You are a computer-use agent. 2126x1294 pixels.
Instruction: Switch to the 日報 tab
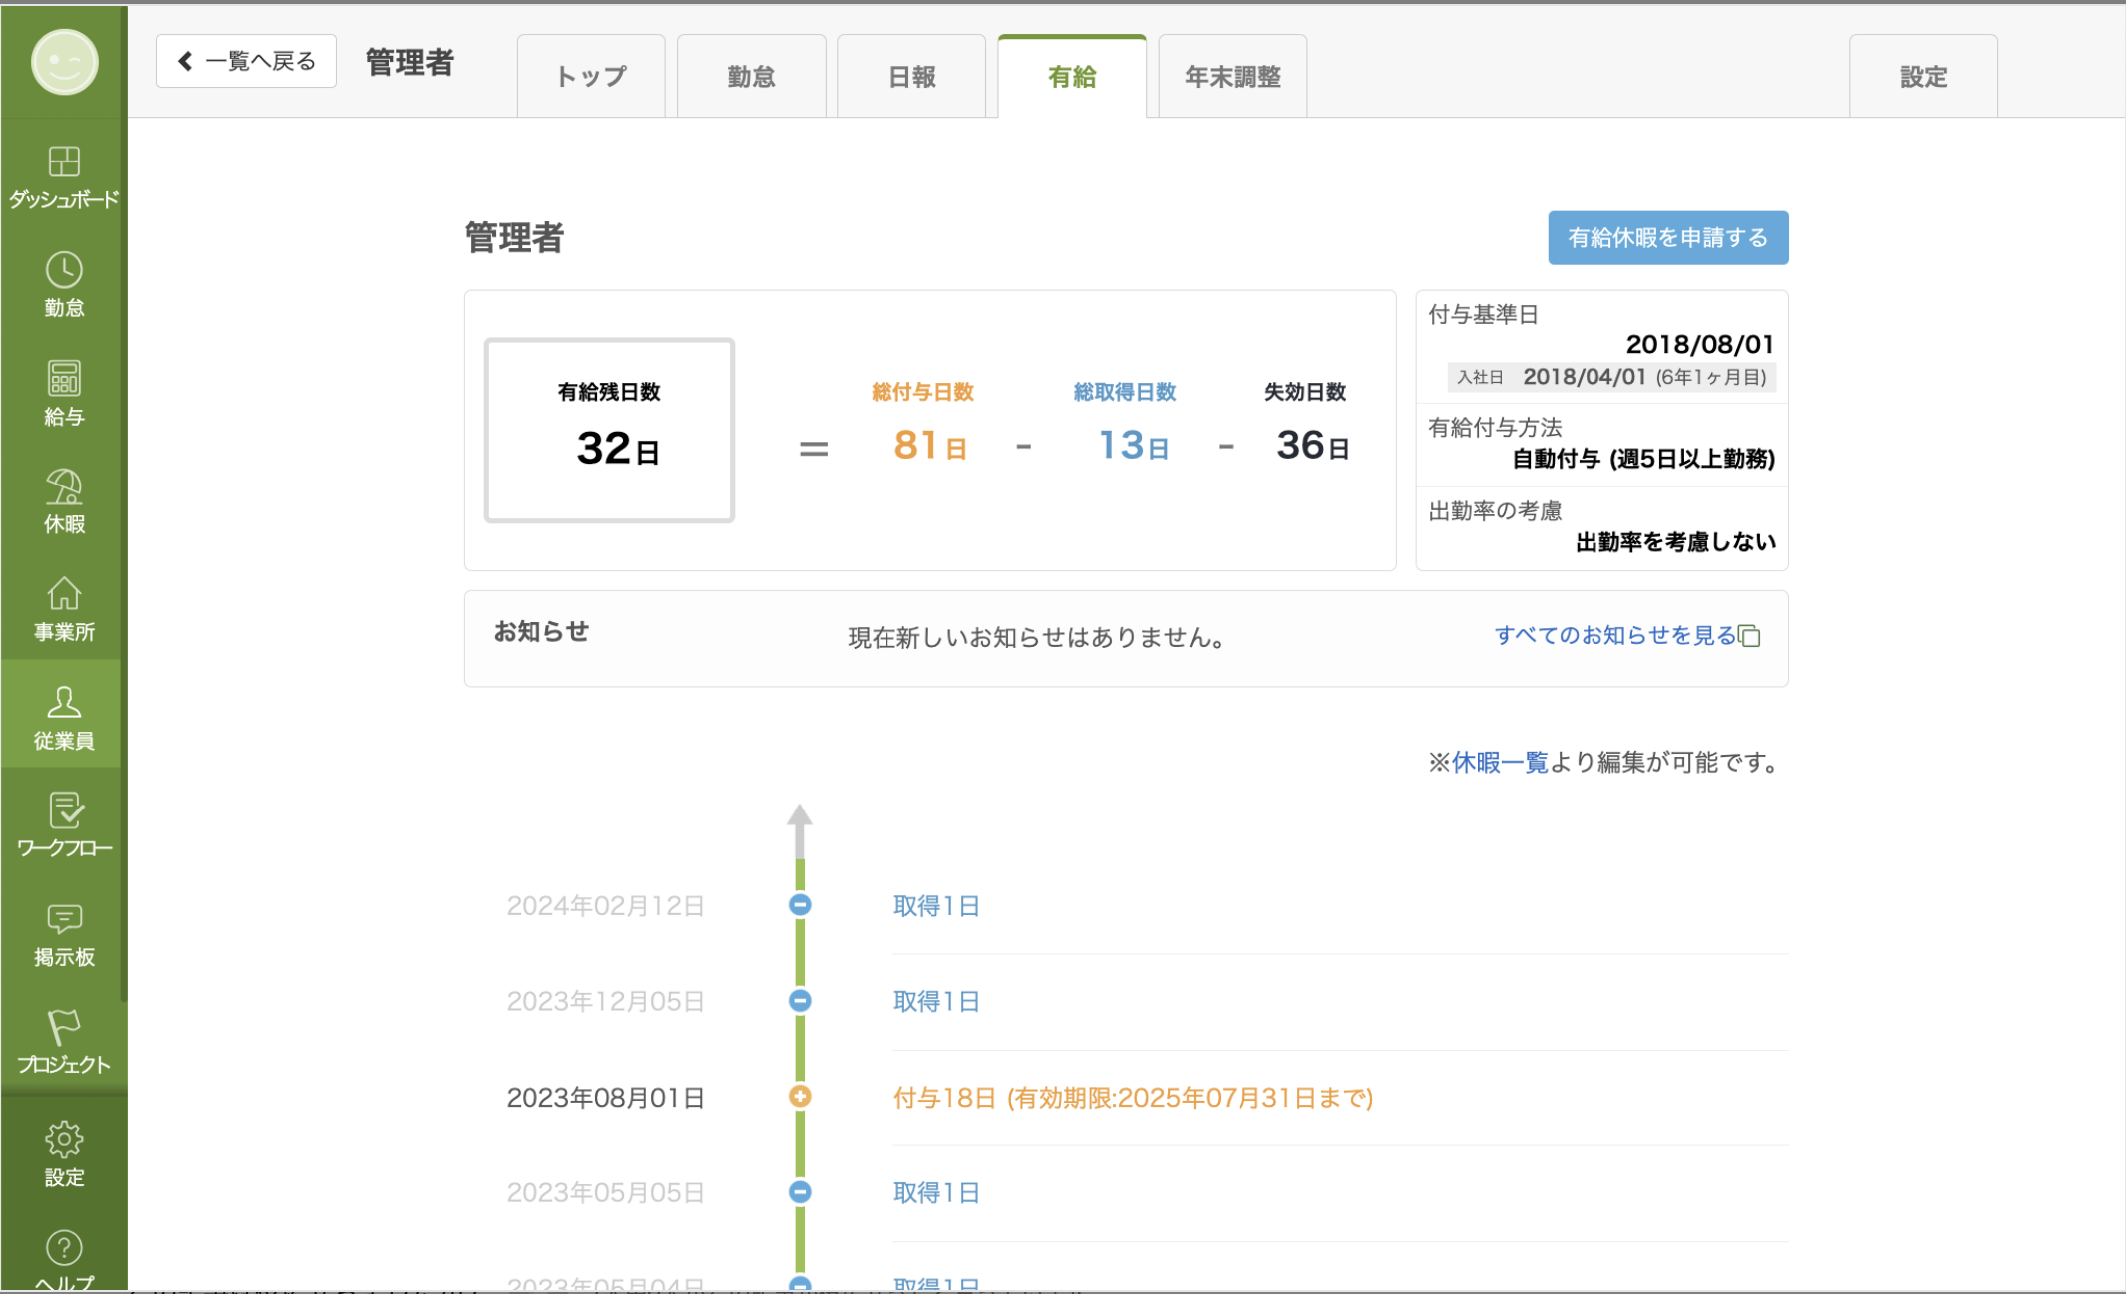click(911, 77)
